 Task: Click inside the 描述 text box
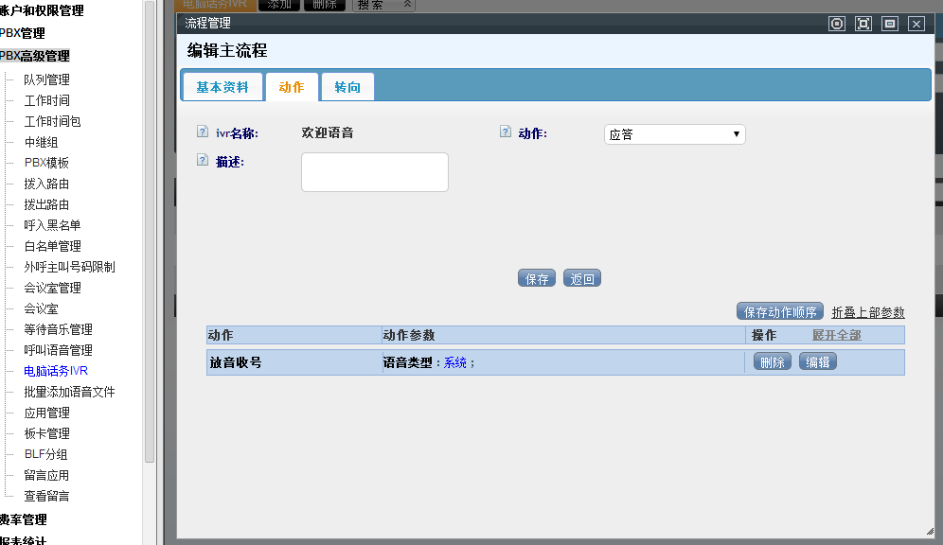[374, 172]
